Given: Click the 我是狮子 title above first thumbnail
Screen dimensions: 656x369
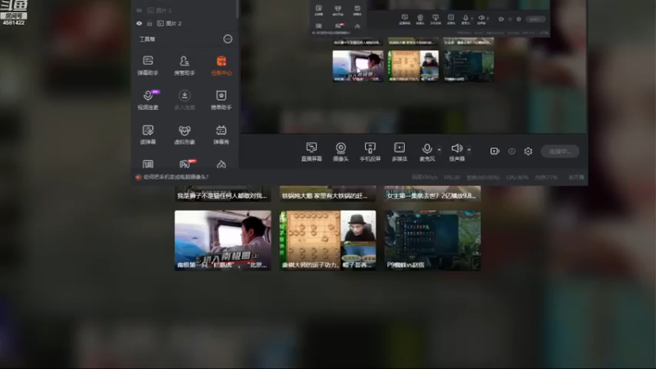Looking at the screenshot, I should (222, 195).
